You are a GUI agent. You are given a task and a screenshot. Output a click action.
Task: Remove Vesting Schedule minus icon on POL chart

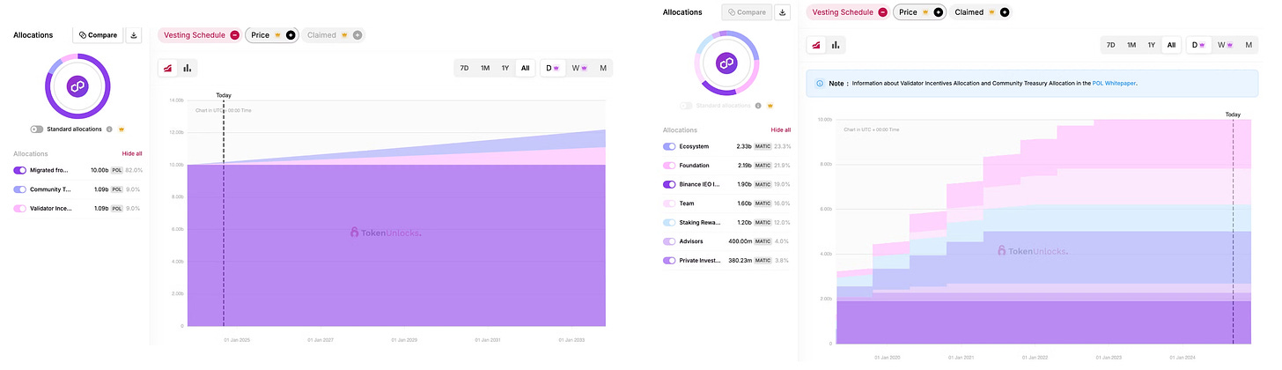point(234,35)
